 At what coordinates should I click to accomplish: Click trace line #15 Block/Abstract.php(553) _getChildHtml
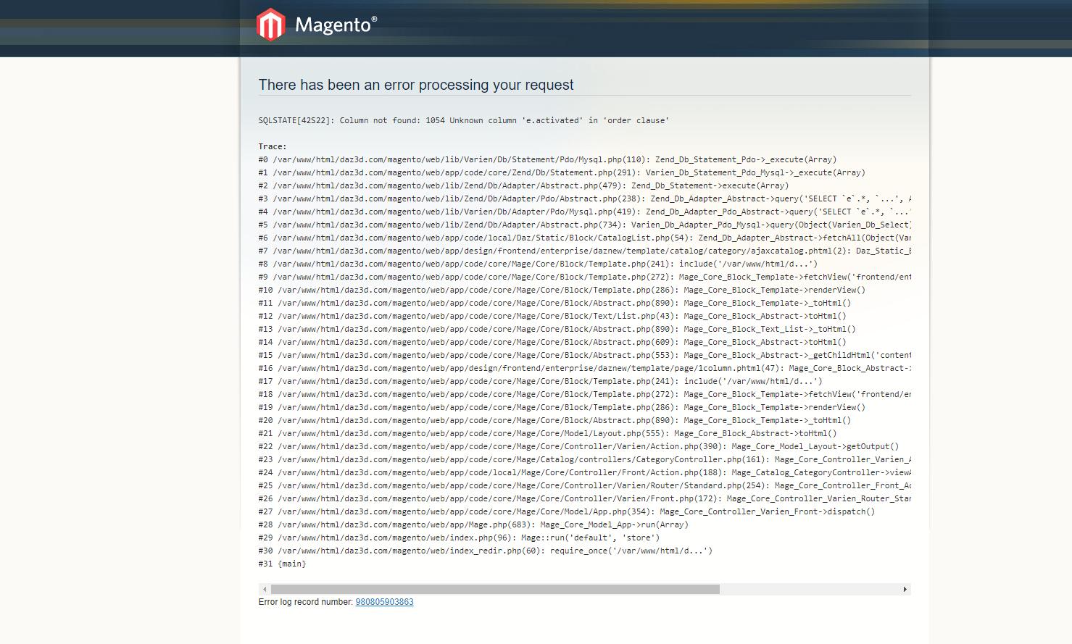tap(585, 355)
